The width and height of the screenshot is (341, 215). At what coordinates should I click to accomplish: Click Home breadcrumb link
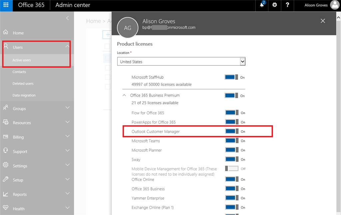94,21
